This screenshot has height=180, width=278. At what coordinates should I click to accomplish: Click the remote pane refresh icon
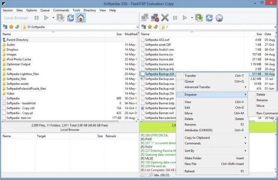pyautogui.click(x=209, y=18)
